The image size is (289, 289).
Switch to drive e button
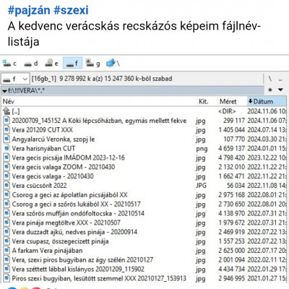(x=51, y=64)
